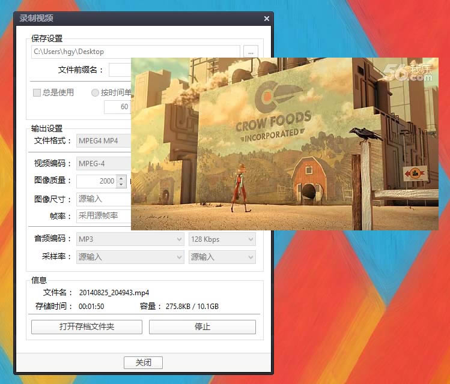The width and height of the screenshot is (450, 384).
Task: Click the 打开存档文件夹 button
Action: (87, 327)
